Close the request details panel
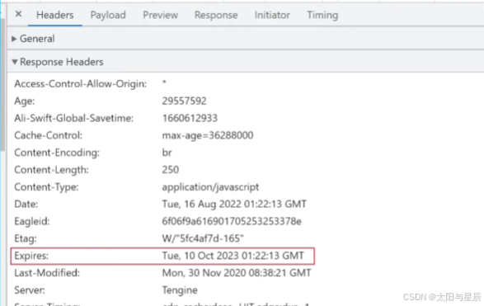The height and width of the screenshot is (306, 484). tap(18, 14)
